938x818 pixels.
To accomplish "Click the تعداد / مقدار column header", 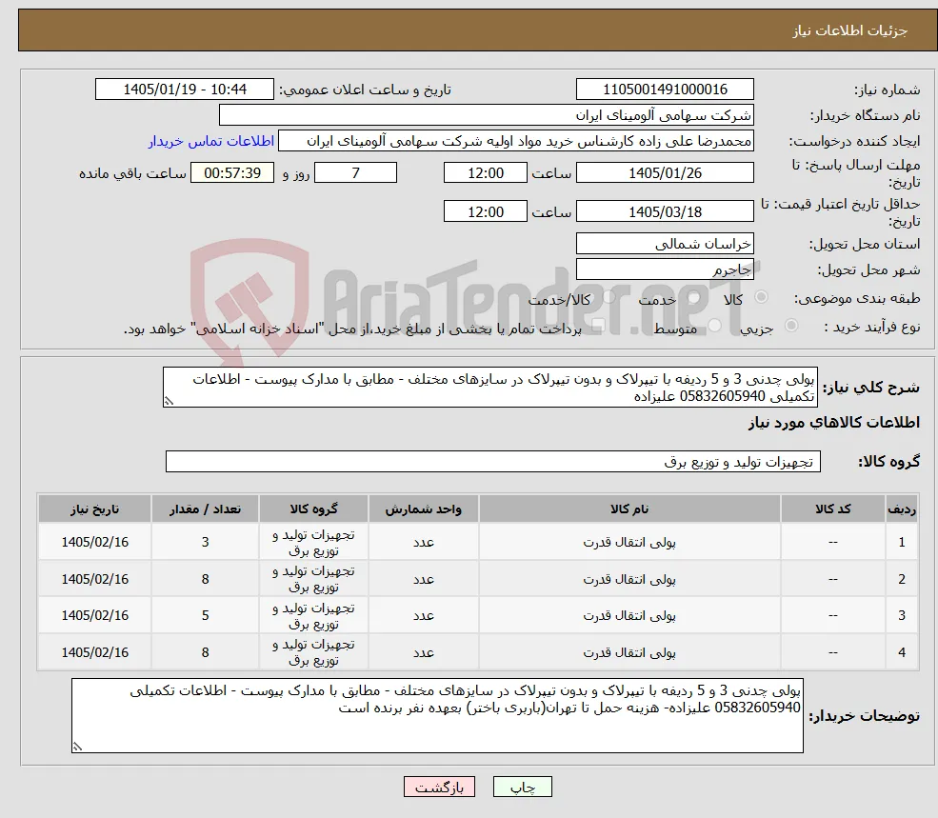I will click(205, 509).
